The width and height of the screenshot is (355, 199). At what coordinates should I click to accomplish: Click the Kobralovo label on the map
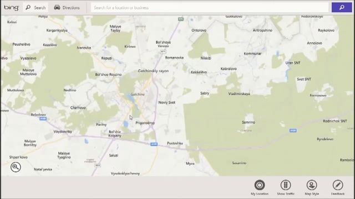[229, 69]
